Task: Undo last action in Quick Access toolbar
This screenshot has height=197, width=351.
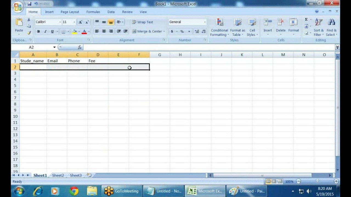Action: (x=36, y=4)
